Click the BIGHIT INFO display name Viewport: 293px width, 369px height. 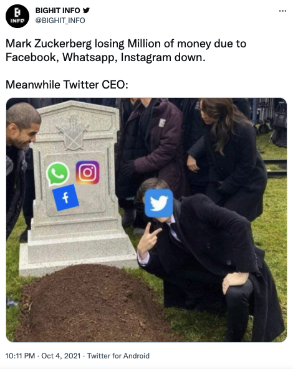tap(57, 11)
